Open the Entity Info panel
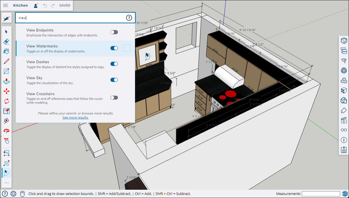349x198 pixels. point(344,140)
